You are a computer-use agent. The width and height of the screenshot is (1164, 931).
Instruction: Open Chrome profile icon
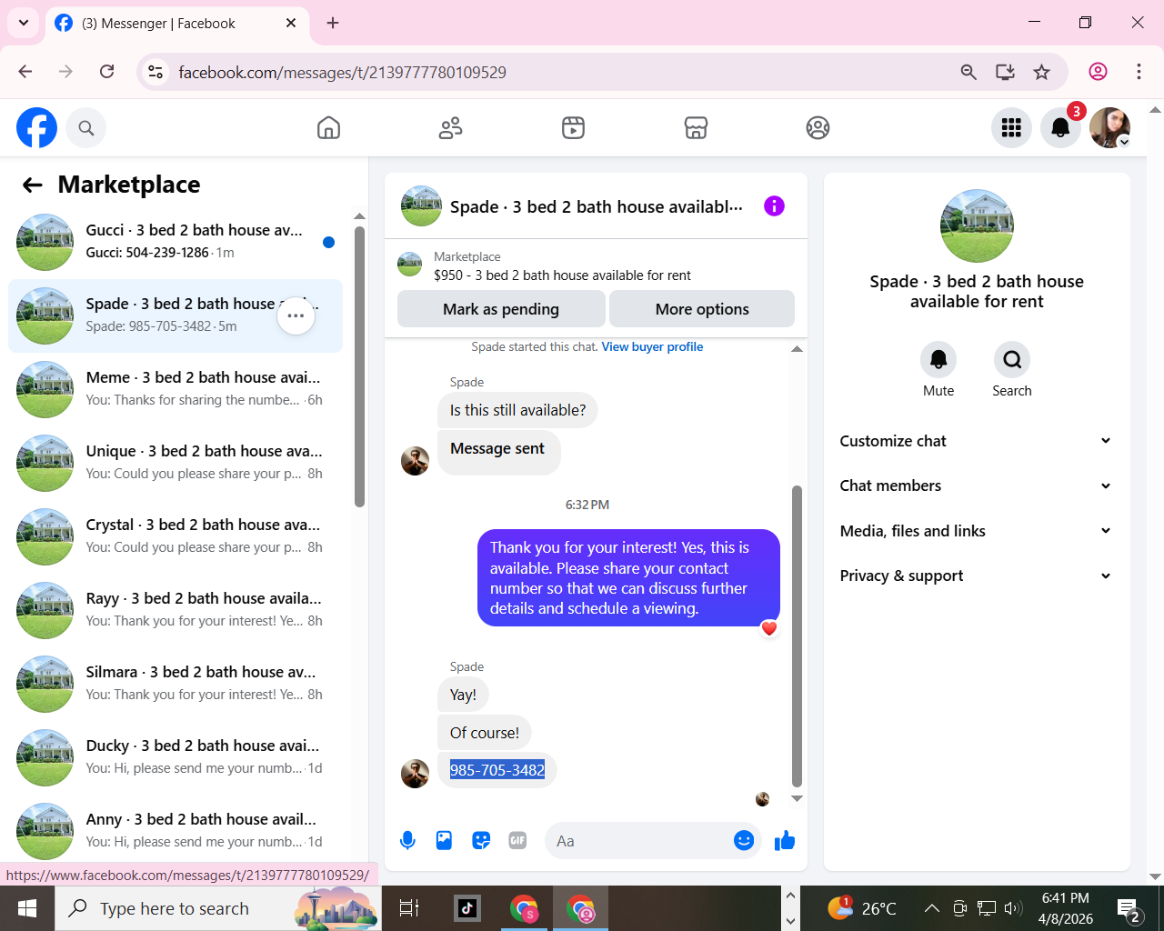point(1099,72)
